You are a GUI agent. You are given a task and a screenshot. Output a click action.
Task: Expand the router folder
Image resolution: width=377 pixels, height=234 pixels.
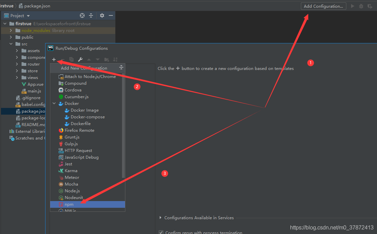coord(17,64)
